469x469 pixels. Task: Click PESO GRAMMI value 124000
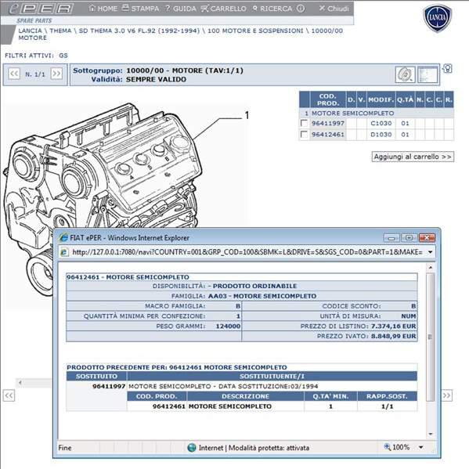tap(228, 326)
